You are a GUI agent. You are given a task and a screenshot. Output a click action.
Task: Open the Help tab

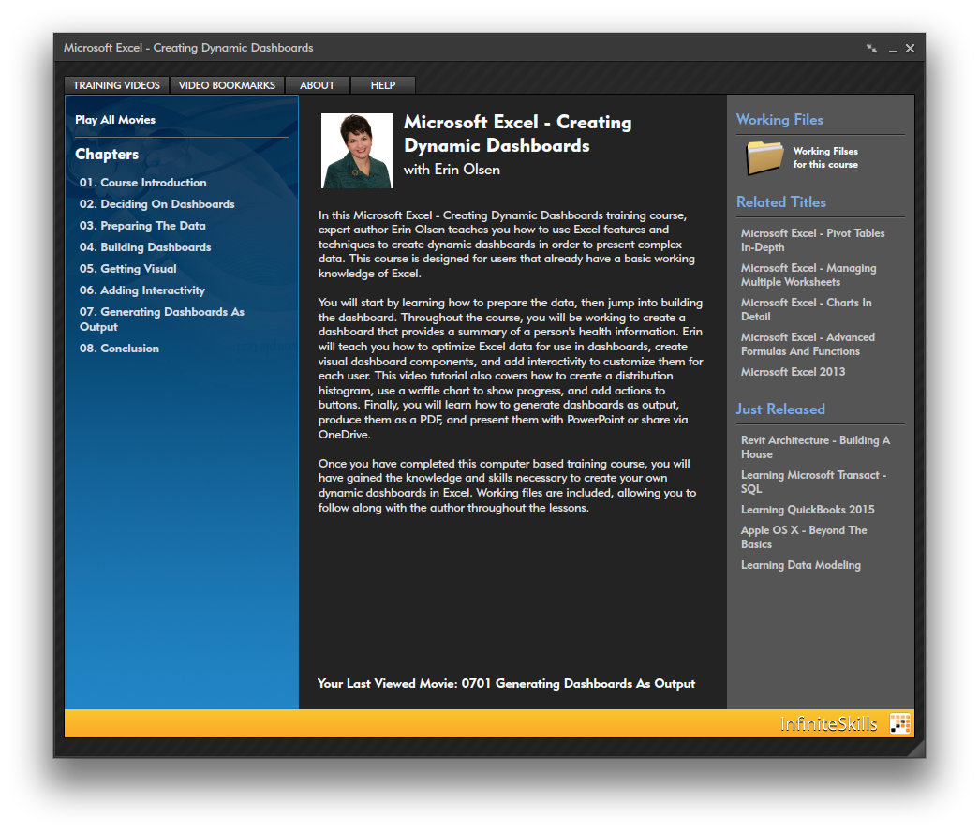[x=382, y=85]
